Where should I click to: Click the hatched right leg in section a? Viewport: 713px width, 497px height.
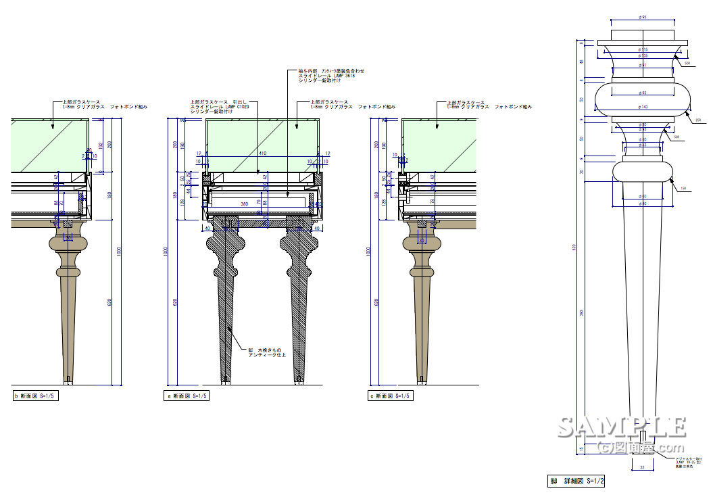[298, 299]
